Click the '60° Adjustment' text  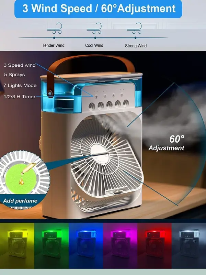tap(167, 143)
